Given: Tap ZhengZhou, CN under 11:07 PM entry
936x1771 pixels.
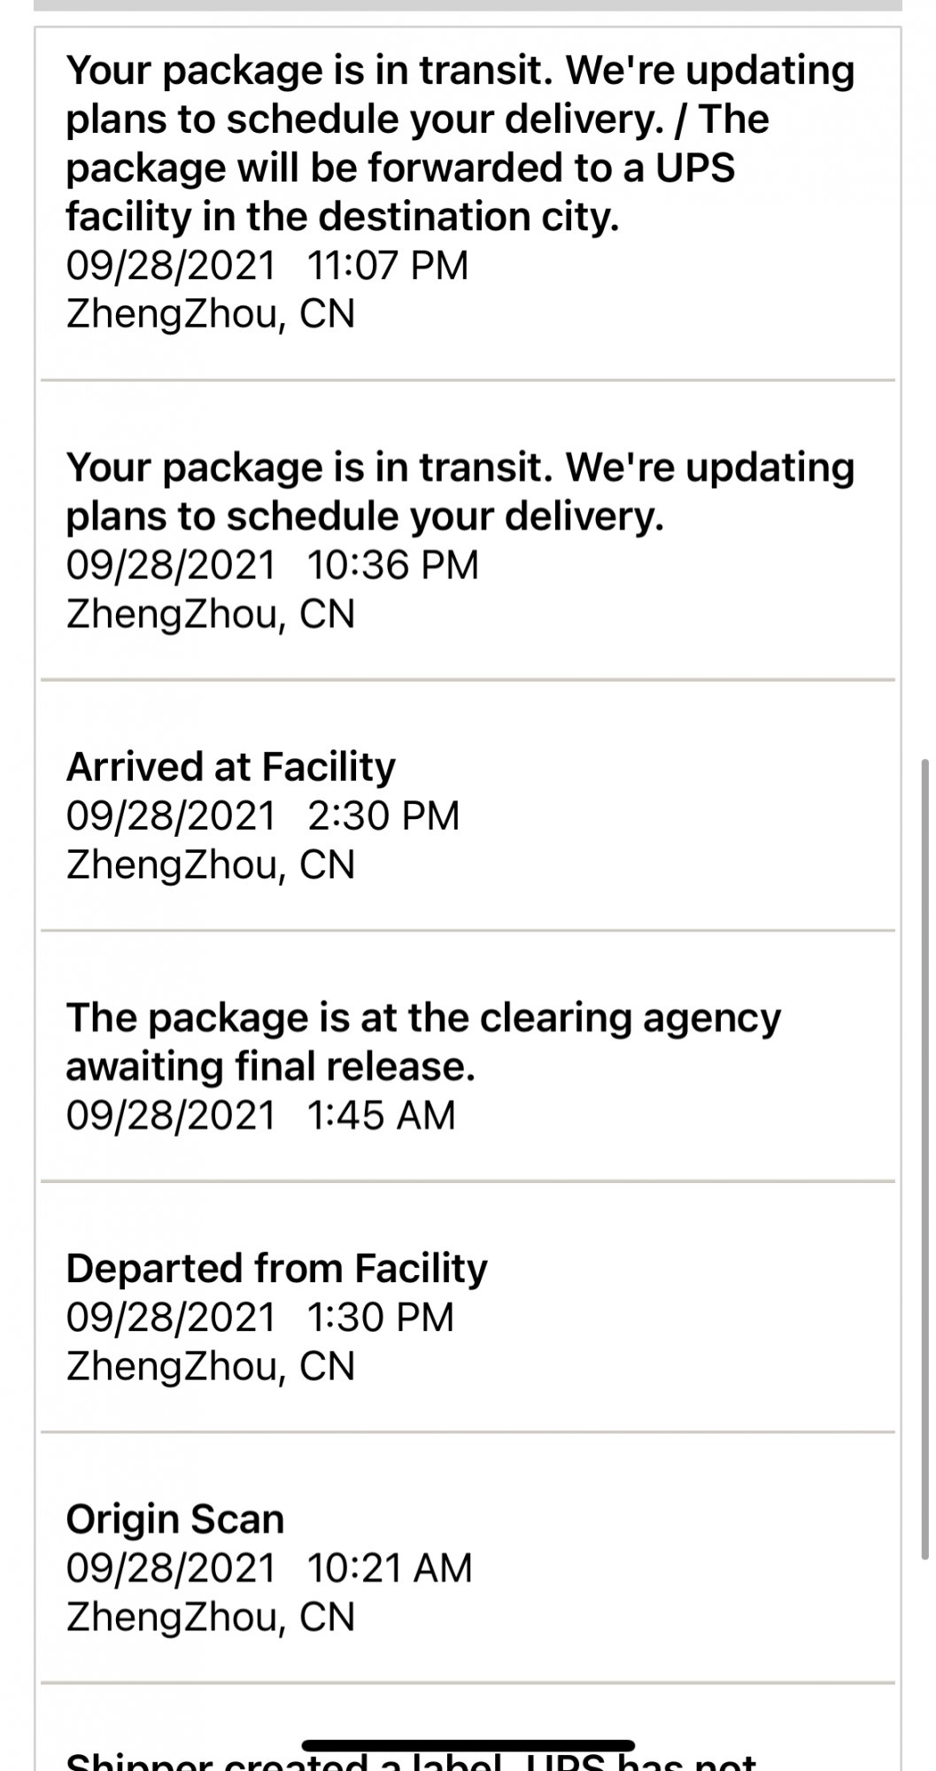Looking at the screenshot, I should click(x=210, y=314).
